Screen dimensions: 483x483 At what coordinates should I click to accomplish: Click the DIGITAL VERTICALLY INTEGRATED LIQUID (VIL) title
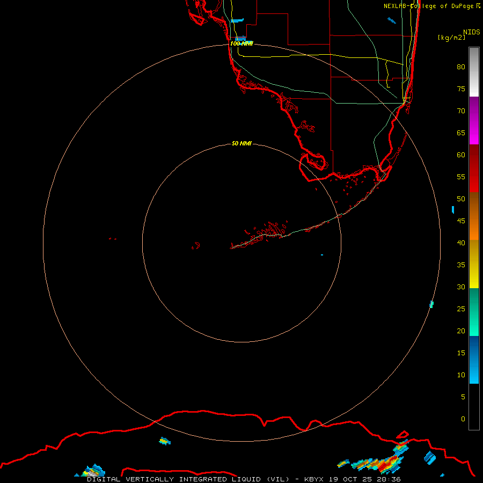pos(188,479)
